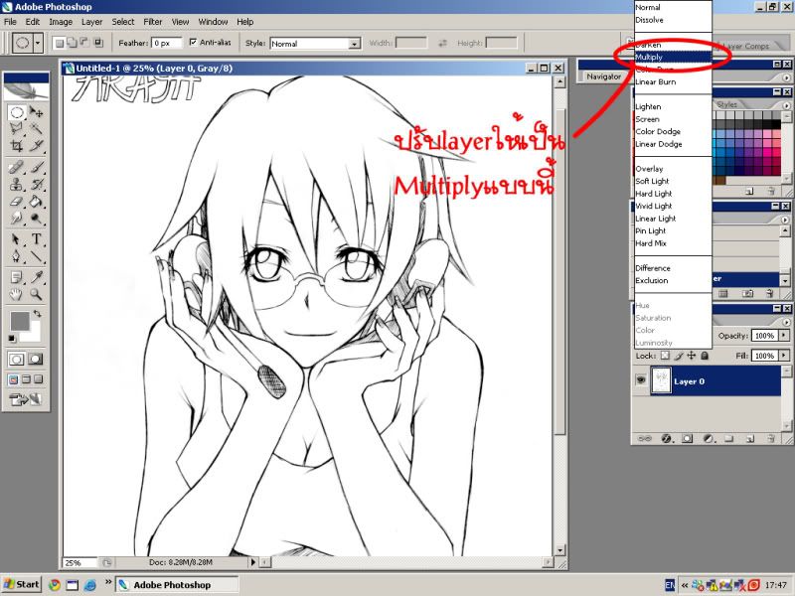
Task: Select the Eraser tool
Action: pos(17,202)
